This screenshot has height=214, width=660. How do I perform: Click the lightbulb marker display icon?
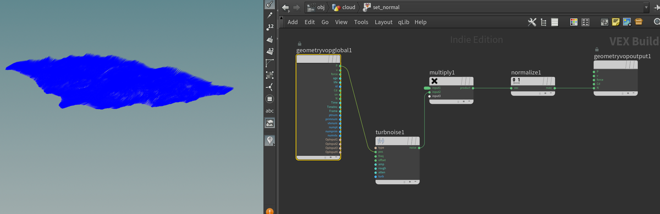269,140
